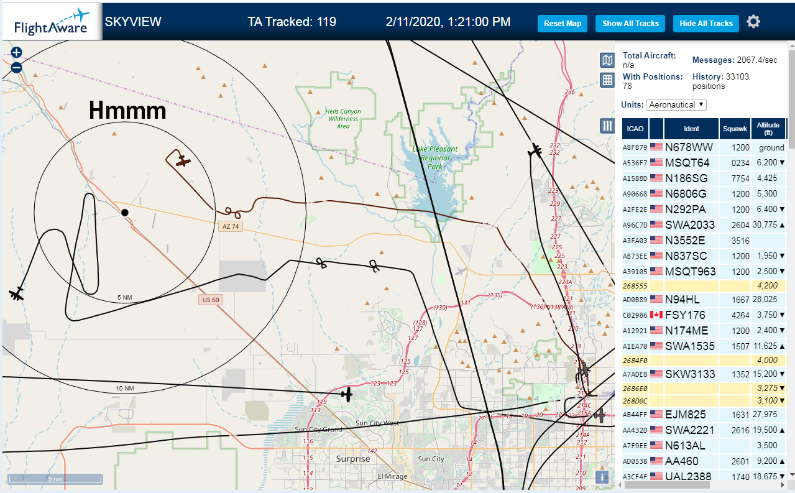Click Hide All Tracks

pyautogui.click(x=706, y=24)
